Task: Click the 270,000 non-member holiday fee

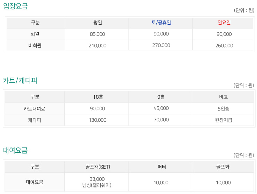Action: [161, 45]
